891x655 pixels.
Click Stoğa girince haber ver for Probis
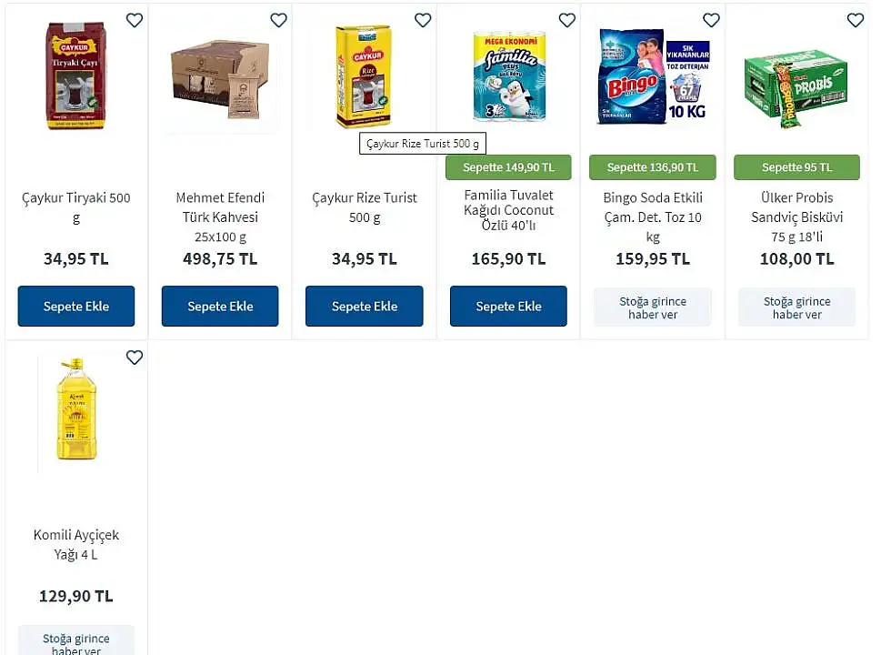click(x=797, y=307)
